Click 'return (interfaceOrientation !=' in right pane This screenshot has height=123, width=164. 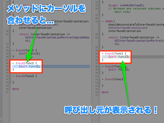[x=134, y=37]
